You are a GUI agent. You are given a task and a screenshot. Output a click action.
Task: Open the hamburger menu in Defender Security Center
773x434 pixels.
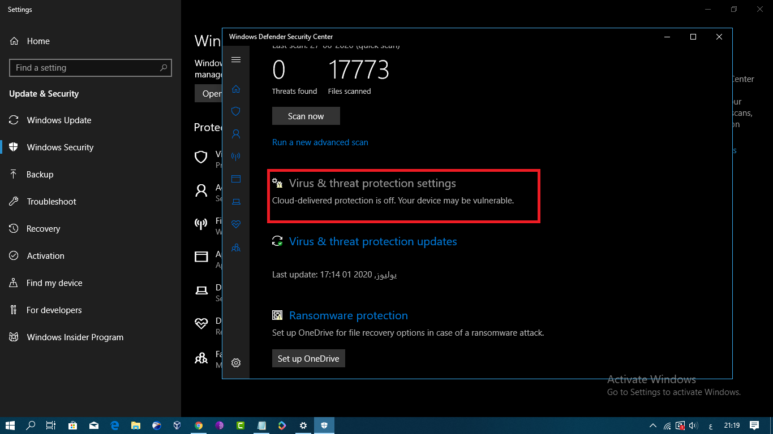(x=236, y=60)
